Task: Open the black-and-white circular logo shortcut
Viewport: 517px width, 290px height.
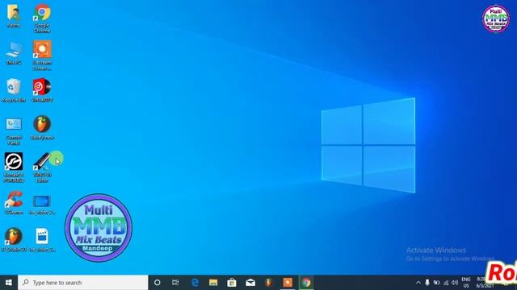Action: [x=14, y=167]
